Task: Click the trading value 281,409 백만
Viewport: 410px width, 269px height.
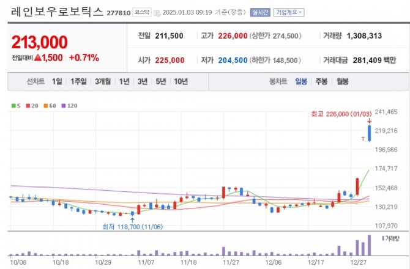Action: pos(375,61)
